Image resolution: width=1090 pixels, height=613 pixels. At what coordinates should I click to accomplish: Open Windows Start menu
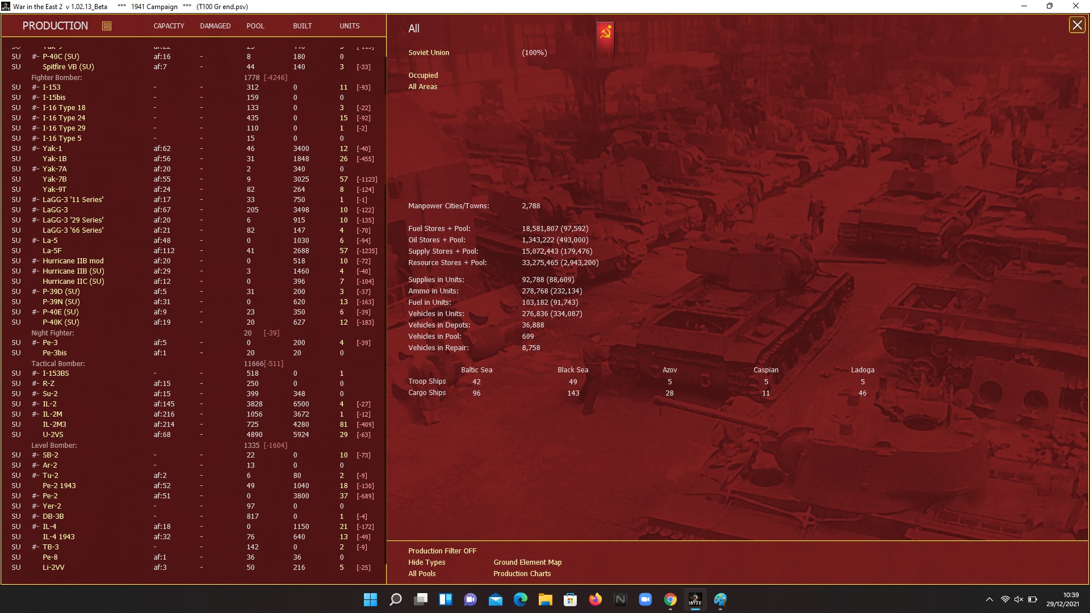370,600
